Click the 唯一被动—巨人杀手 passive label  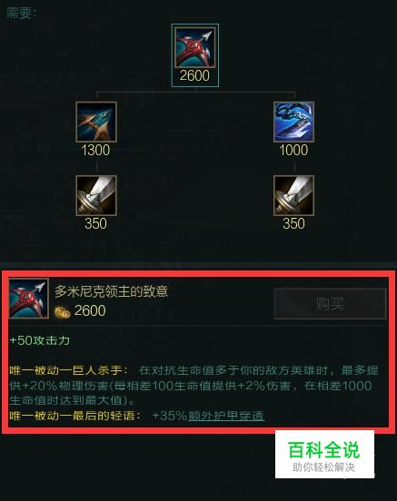[68, 370]
